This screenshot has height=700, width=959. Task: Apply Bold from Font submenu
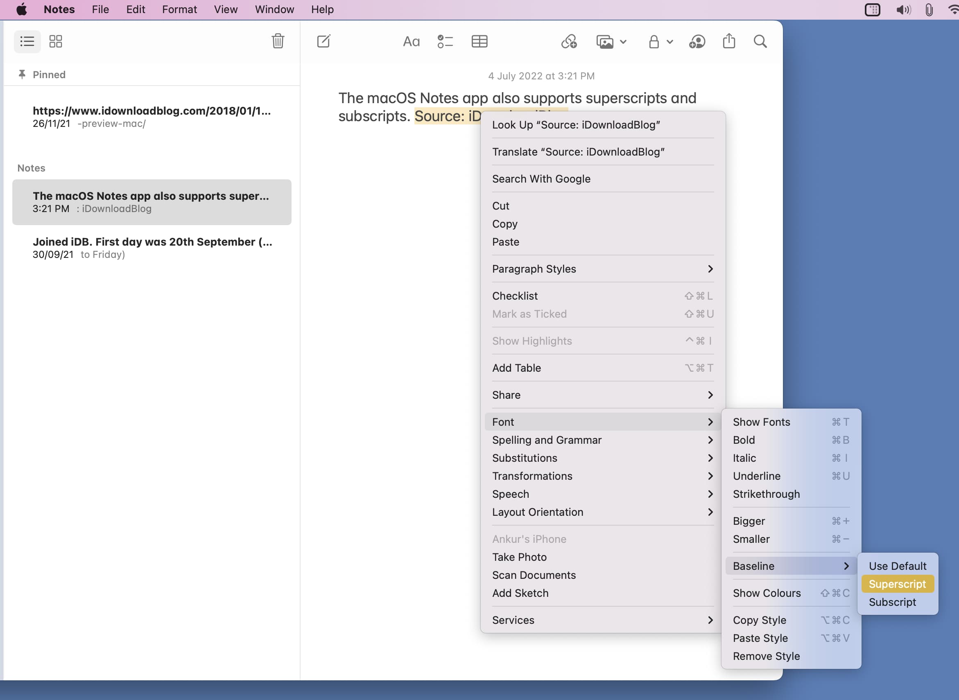791,440
